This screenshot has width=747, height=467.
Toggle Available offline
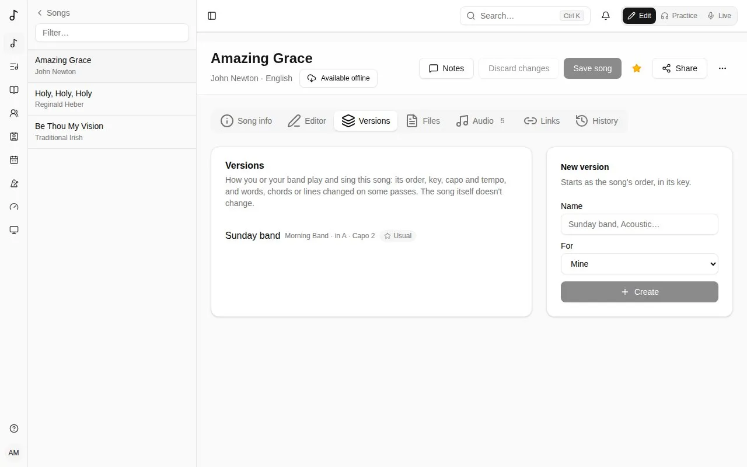coord(338,78)
